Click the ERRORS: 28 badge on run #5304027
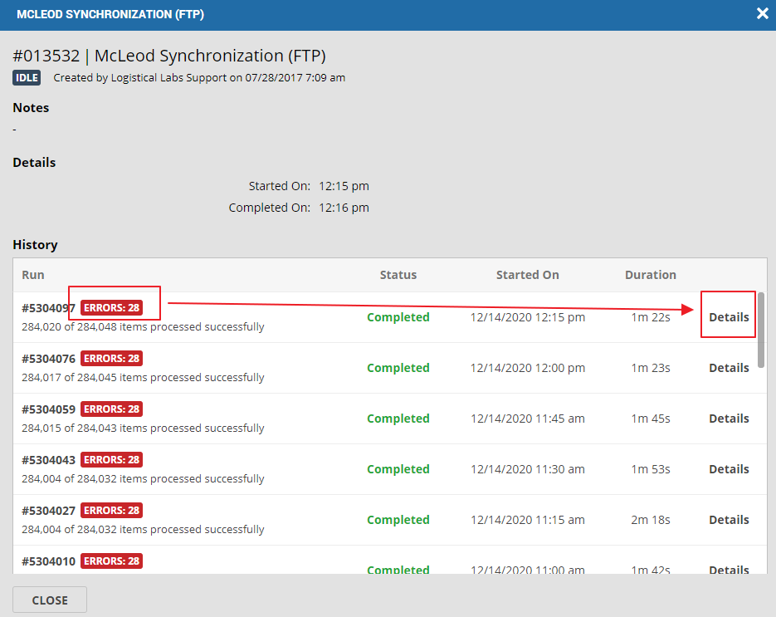The image size is (776, 617). 111,510
